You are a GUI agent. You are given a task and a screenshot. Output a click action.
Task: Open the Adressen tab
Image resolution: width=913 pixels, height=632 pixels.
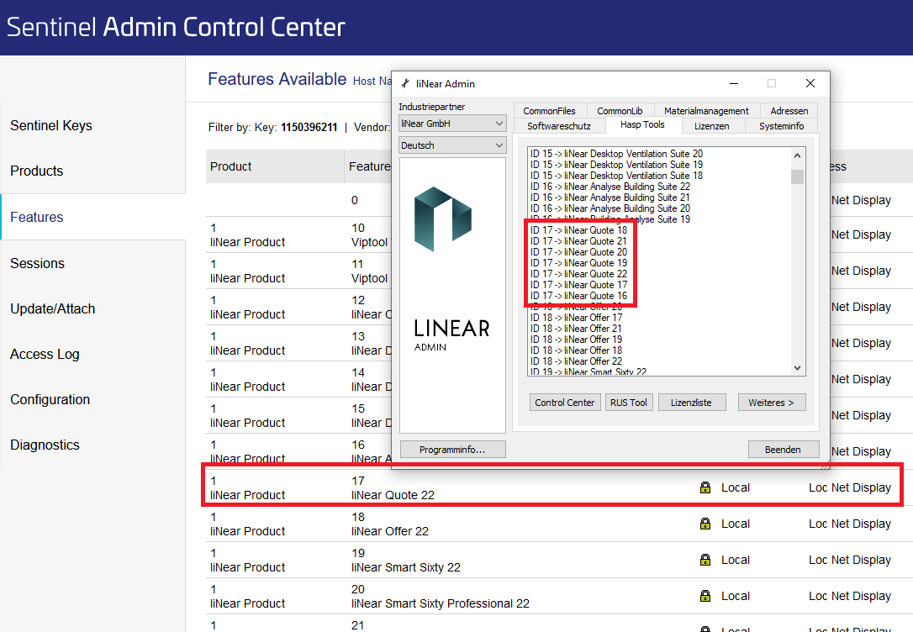point(789,111)
